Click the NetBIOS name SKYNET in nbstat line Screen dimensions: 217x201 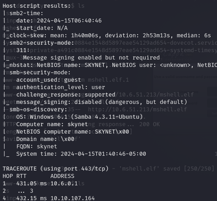pos(95,65)
